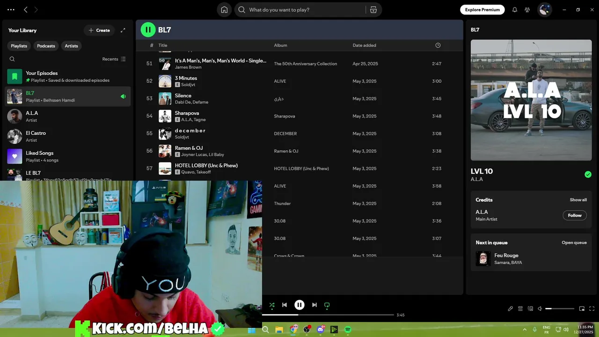
Task: Sort tracks by Album column
Action: coord(280,45)
